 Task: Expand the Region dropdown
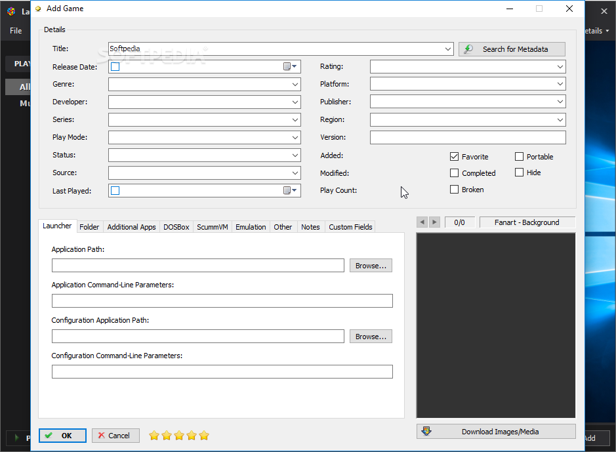pyautogui.click(x=560, y=120)
